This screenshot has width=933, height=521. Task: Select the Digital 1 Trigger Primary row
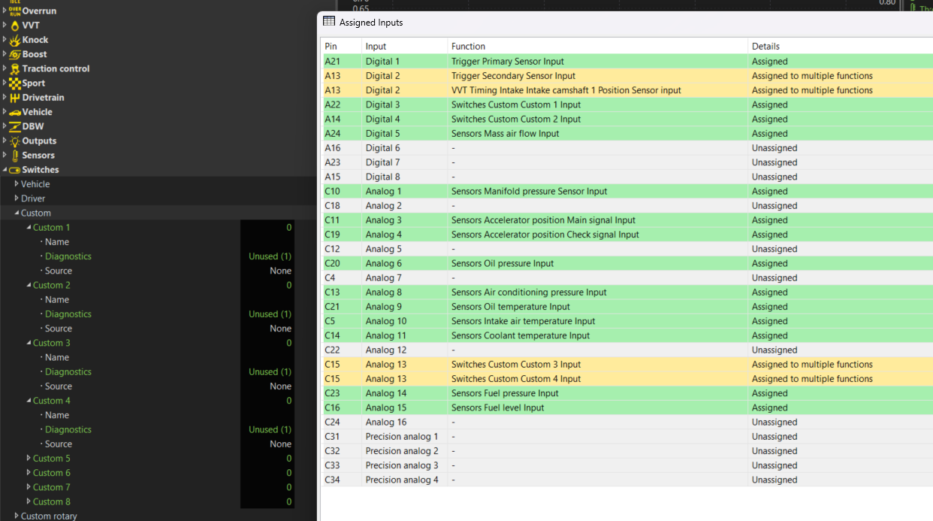507,62
